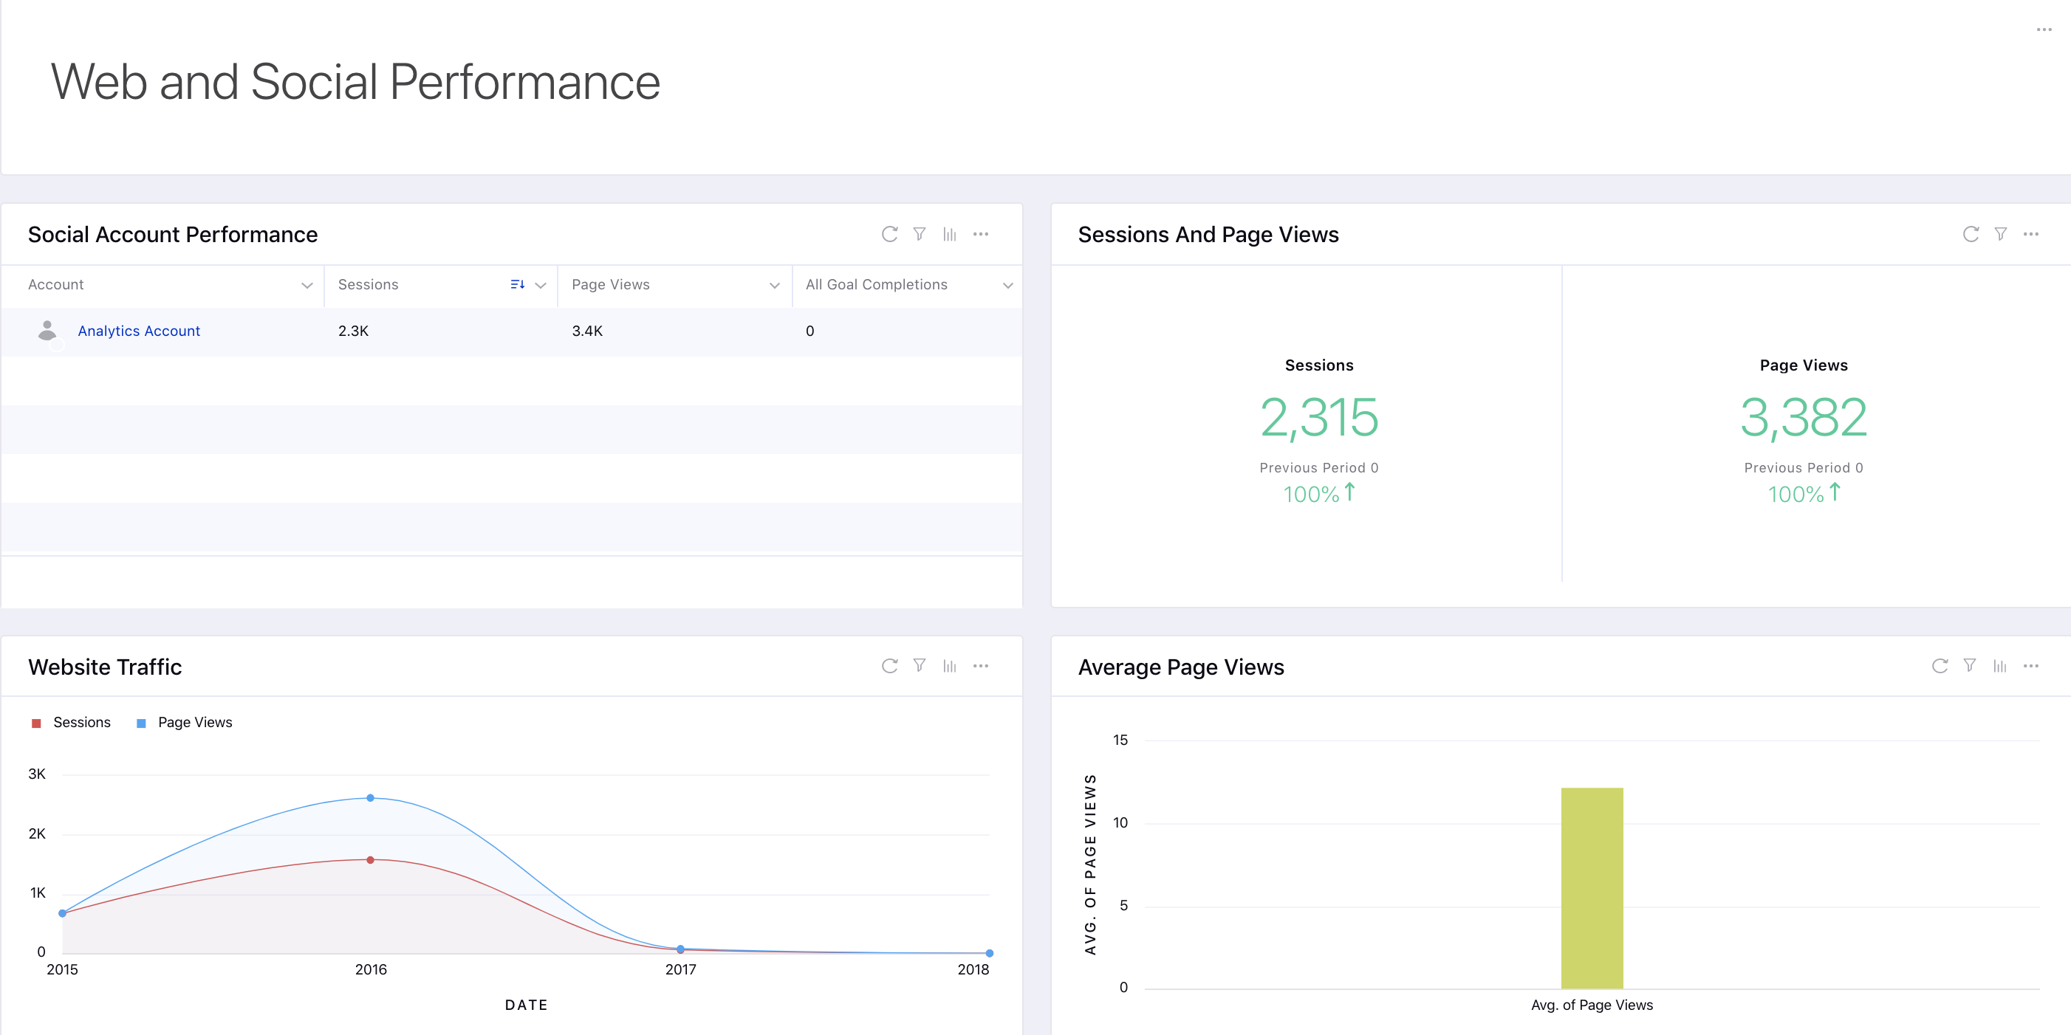The height and width of the screenshot is (1035, 2071).
Task: Expand the Page Views column dropdown
Action: click(x=775, y=285)
